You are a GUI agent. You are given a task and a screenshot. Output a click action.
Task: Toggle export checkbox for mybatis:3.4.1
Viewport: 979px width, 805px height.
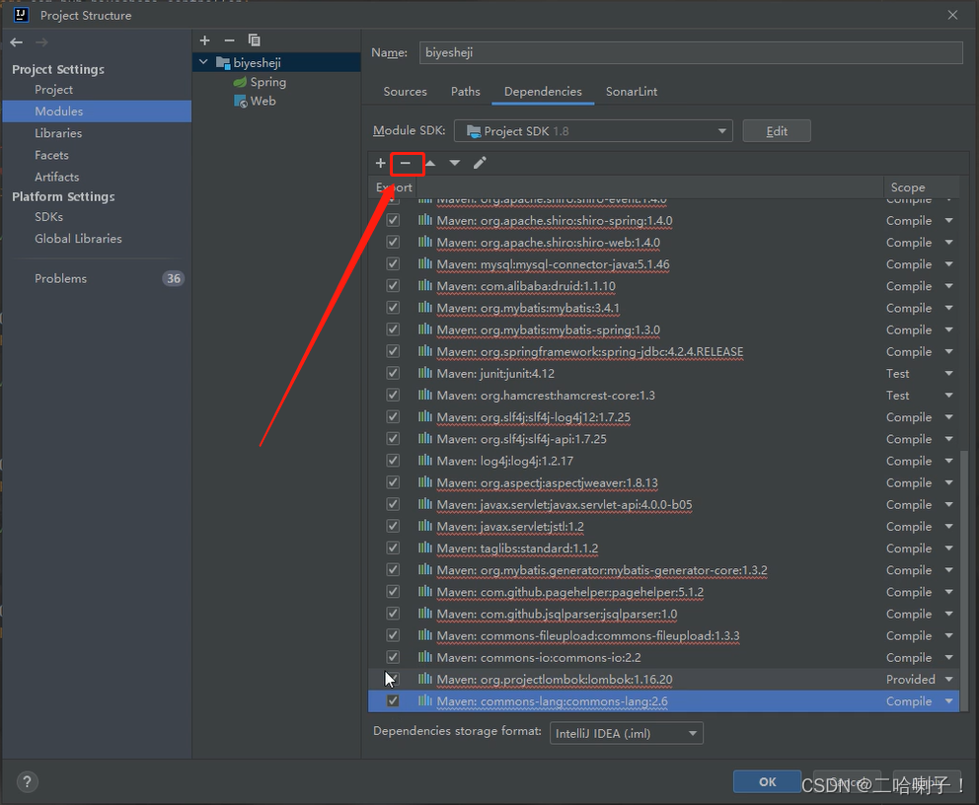(393, 307)
